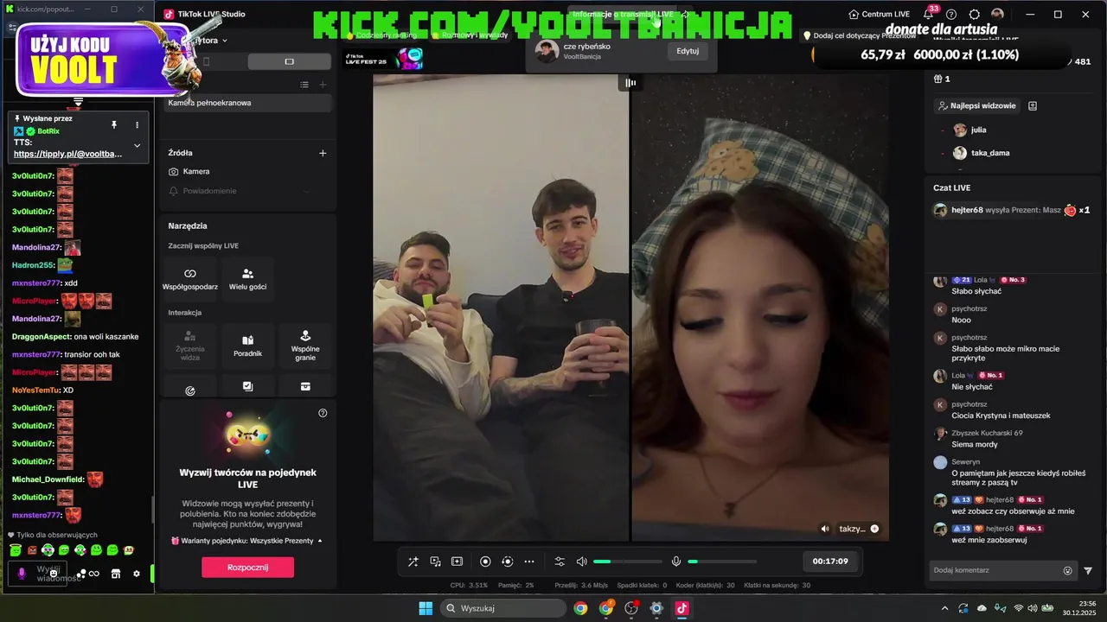Edit the stream title with Edytuj
This screenshot has height=622, width=1107.
(688, 51)
